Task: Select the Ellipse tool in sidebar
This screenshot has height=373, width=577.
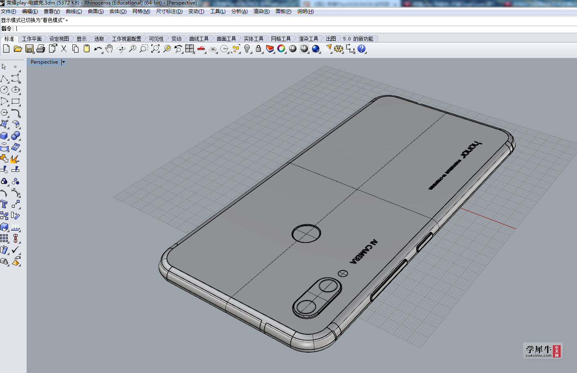Action: tap(16, 90)
